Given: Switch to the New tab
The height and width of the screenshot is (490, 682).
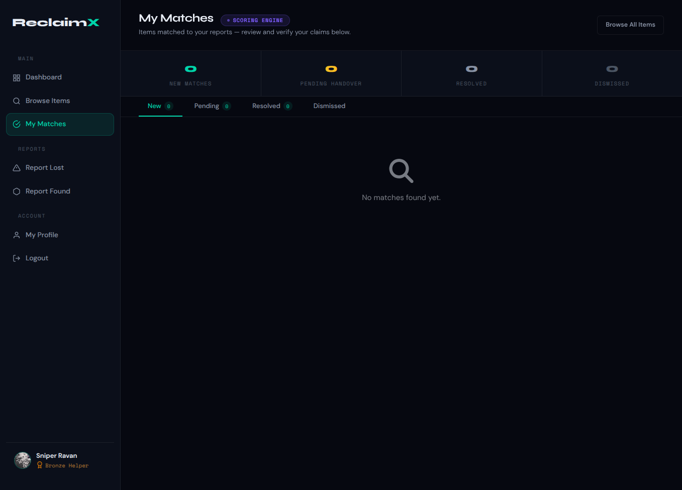Looking at the screenshot, I should click(x=160, y=106).
